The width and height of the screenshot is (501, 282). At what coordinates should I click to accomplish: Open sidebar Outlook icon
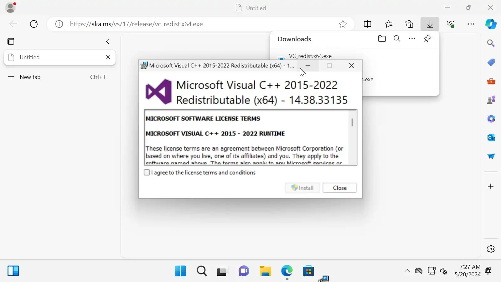(491, 137)
